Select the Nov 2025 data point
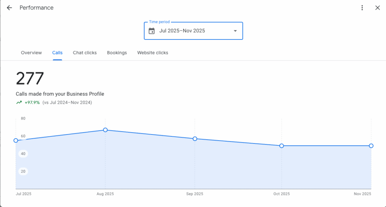This screenshot has height=207, width=386. [371, 146]
